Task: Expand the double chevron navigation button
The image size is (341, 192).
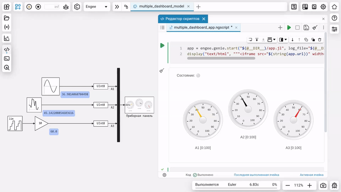Action: pyautogui.click(x=117, y=7)
